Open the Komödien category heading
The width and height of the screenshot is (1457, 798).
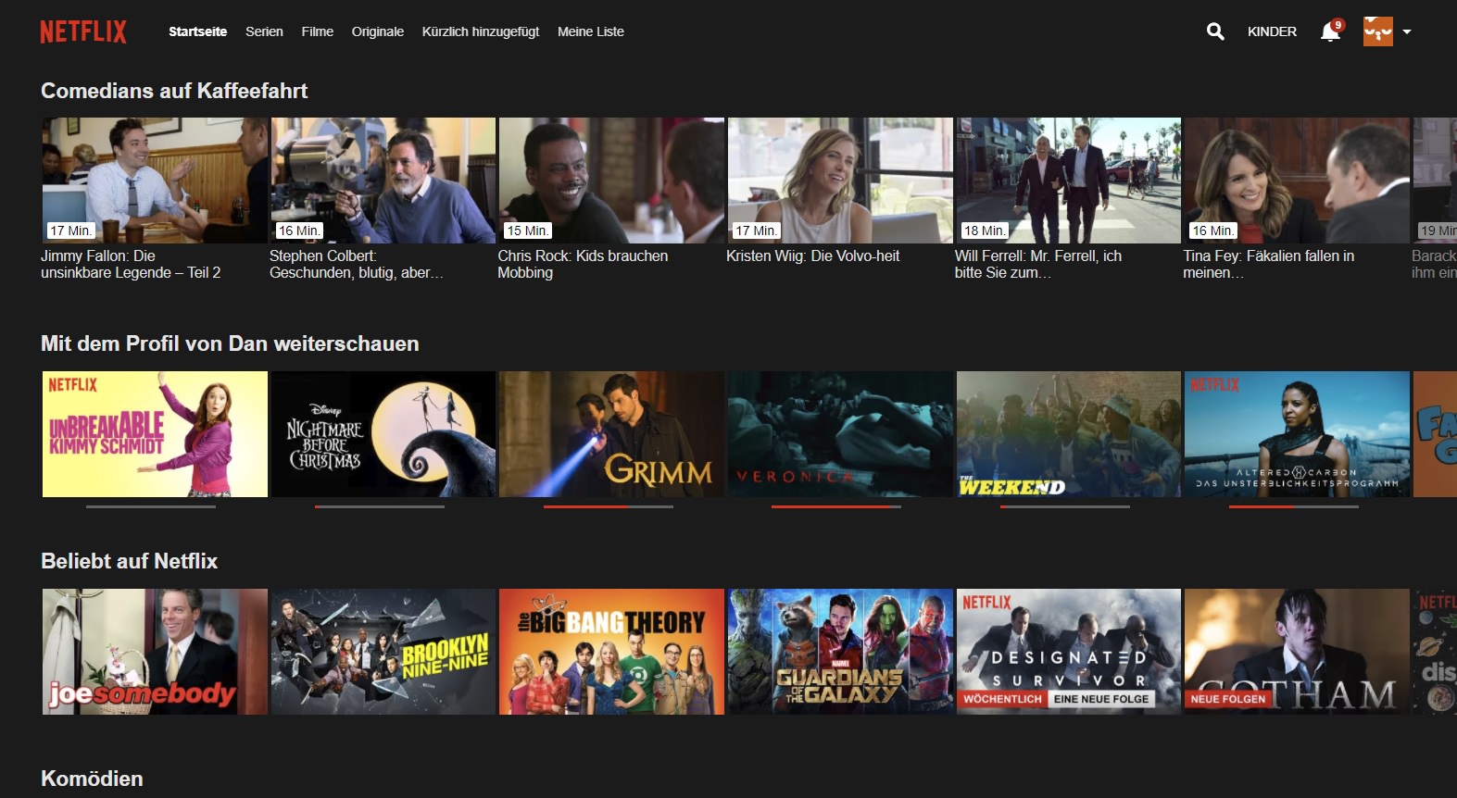(x=92, y=779)
